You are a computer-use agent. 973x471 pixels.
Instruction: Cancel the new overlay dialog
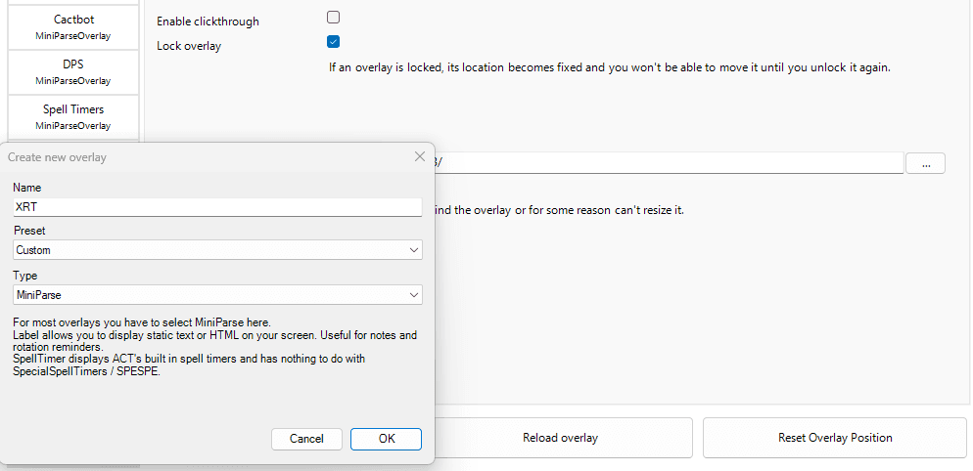point(306,439)
